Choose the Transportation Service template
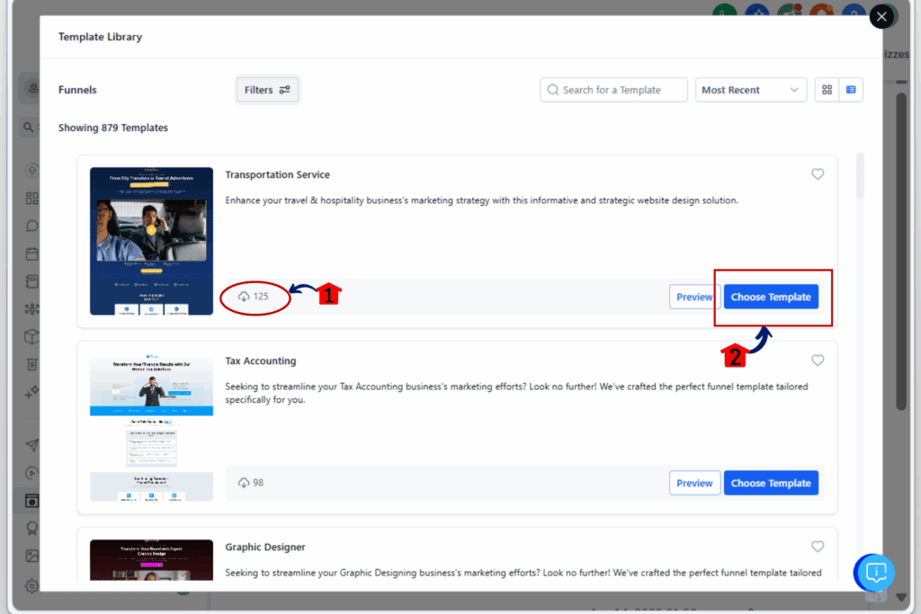This screenshot has height=614, width=921. [x=771, y=297]
